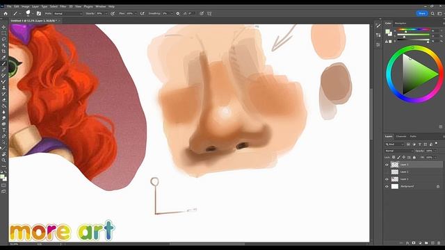Open the Window menu

[x=100, y=6]
